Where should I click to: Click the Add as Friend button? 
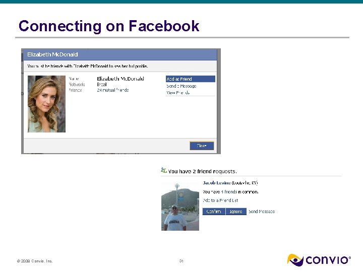tap(190, 79)
